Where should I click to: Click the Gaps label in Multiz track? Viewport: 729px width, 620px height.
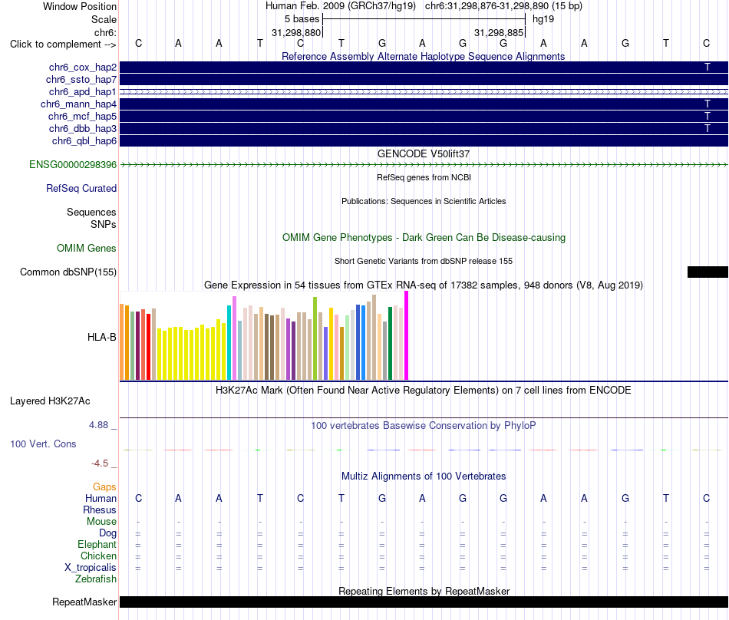coord(104,486)
